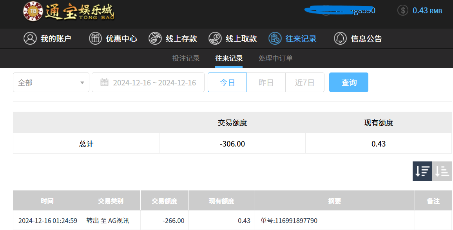The width and height of the screenshot is (453, 230).
Task: Click the dollar balance icon
Action: tap(403, 11)
